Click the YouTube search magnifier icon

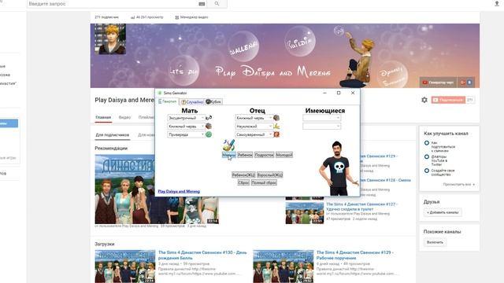pyautogui.click(x=217, y=3)
